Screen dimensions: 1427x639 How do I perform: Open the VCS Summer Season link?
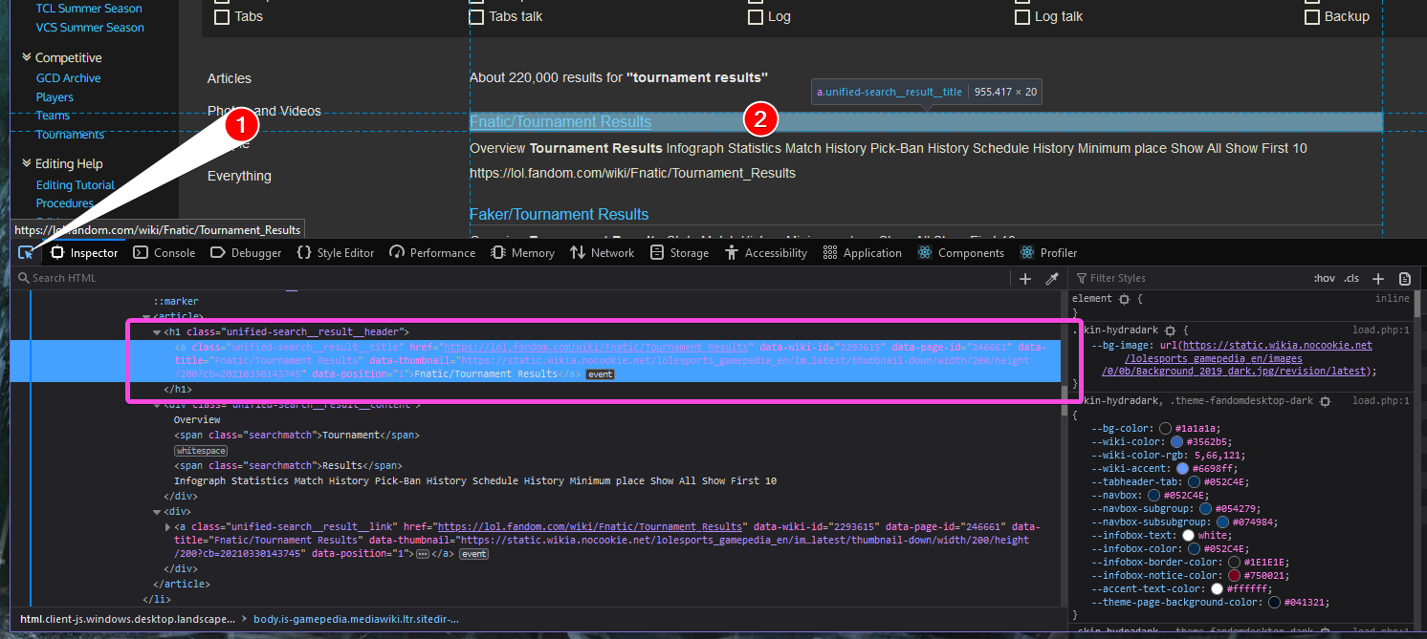90,28
